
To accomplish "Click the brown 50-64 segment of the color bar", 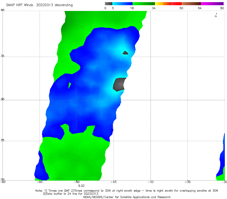I will [191, 4].
